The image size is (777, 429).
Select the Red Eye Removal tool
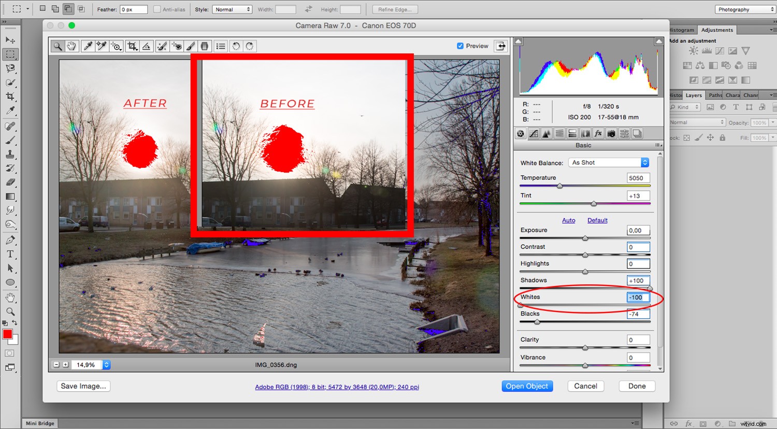point(176,46)
